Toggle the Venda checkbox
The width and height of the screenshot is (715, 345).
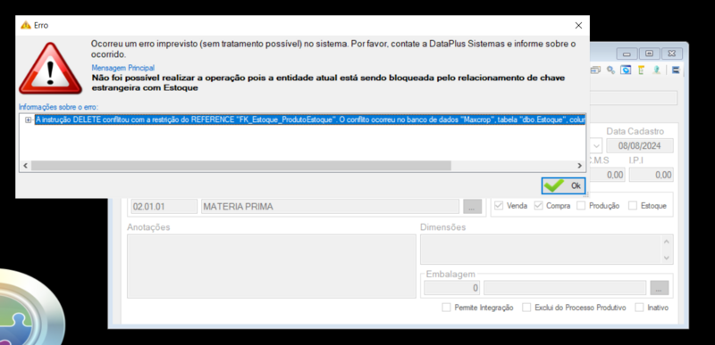coord(499,205)
